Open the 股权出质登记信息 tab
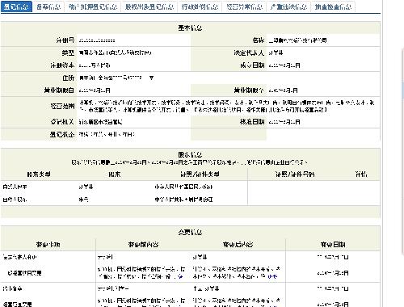Image resolution: width=404 pixels, height=307 pixels. coord(149,6)
